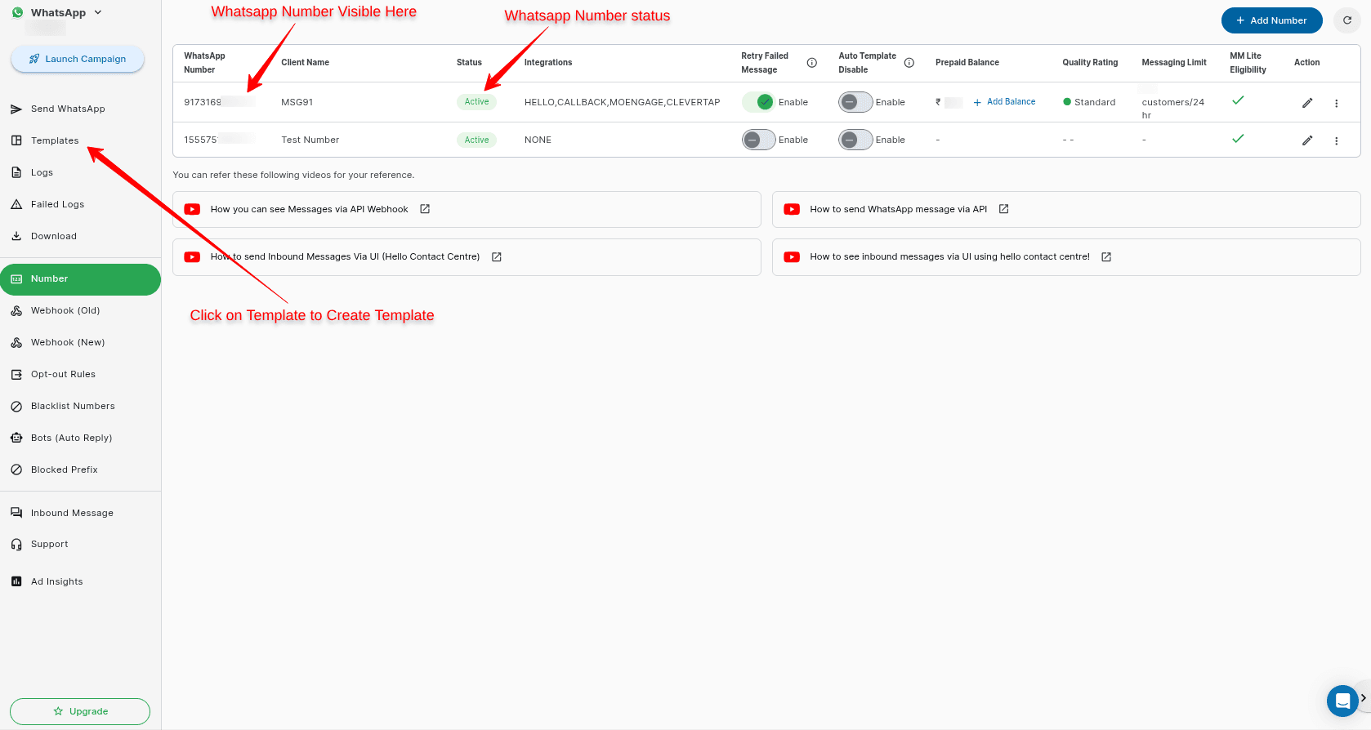Click Active status badge for MSG91
The image size is (1371, 730).
tap(476, 102)
